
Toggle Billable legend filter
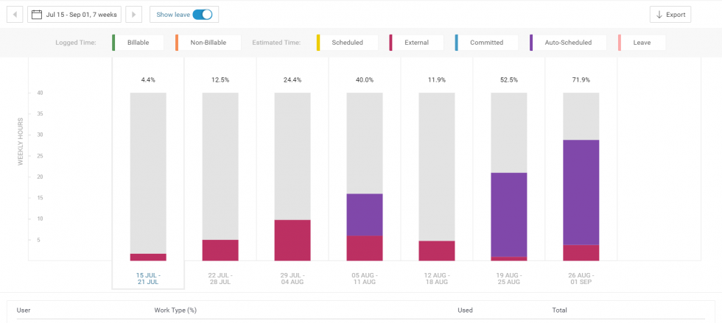point(138,43)
